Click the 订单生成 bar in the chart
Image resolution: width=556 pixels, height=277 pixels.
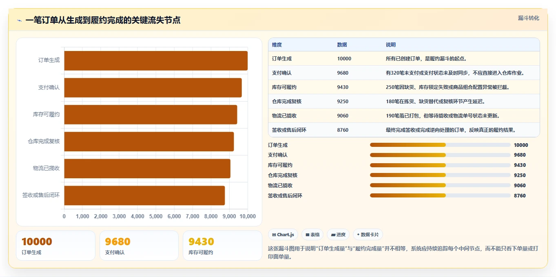(x=156, y=60)
